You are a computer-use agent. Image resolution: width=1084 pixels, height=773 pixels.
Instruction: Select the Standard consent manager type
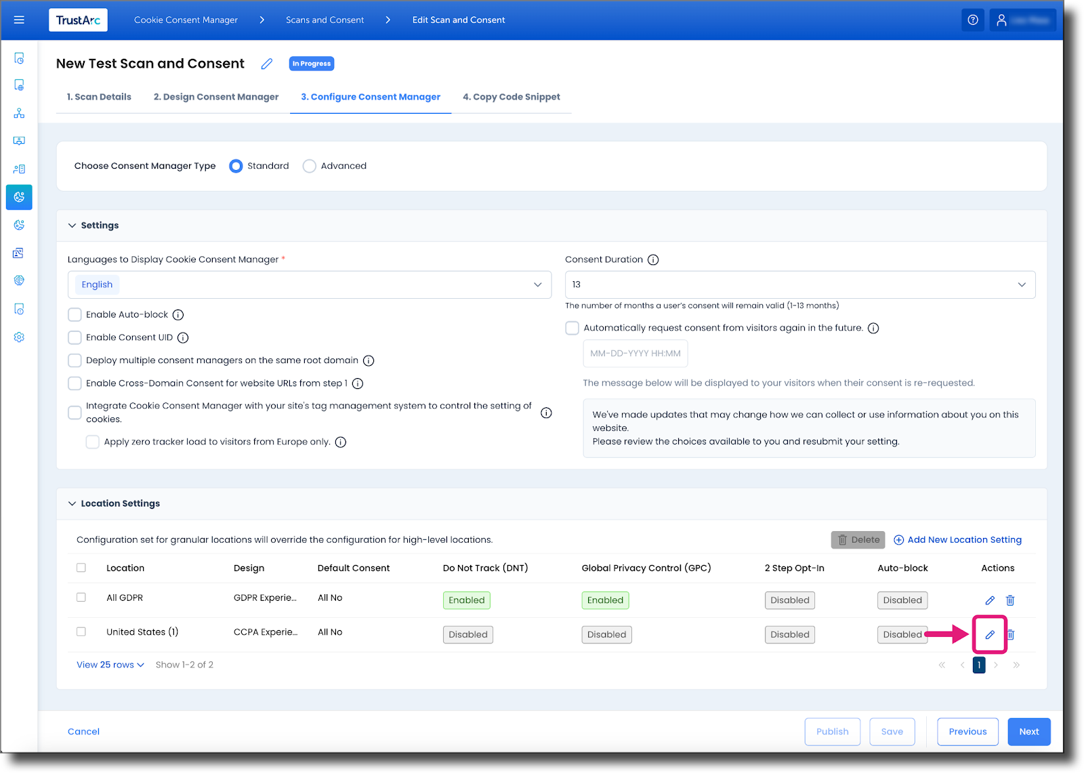(x=236, y=165)
